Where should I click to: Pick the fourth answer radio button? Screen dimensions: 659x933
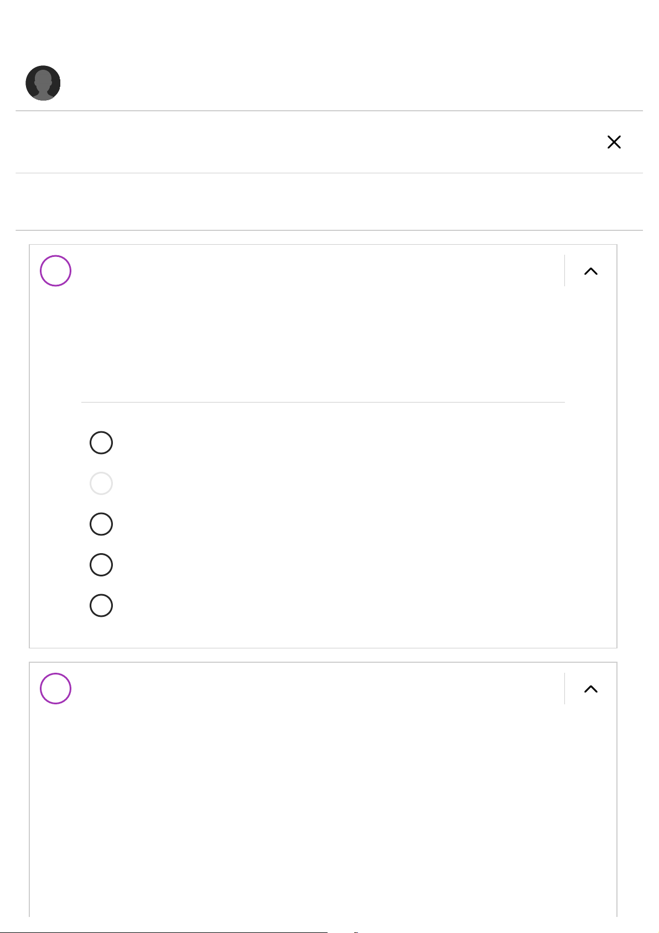[101, 565]
